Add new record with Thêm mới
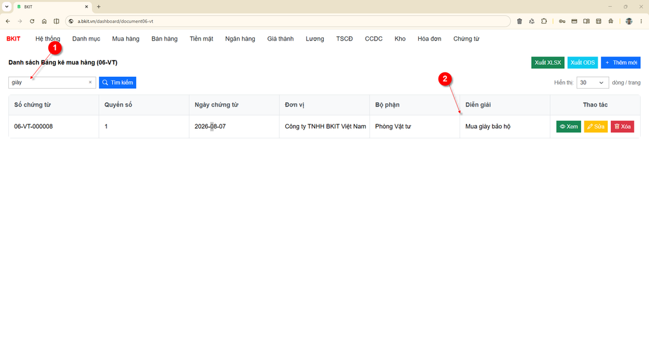Image resolution: width=649 pixels, height=349 pixels. pos(620,63)
